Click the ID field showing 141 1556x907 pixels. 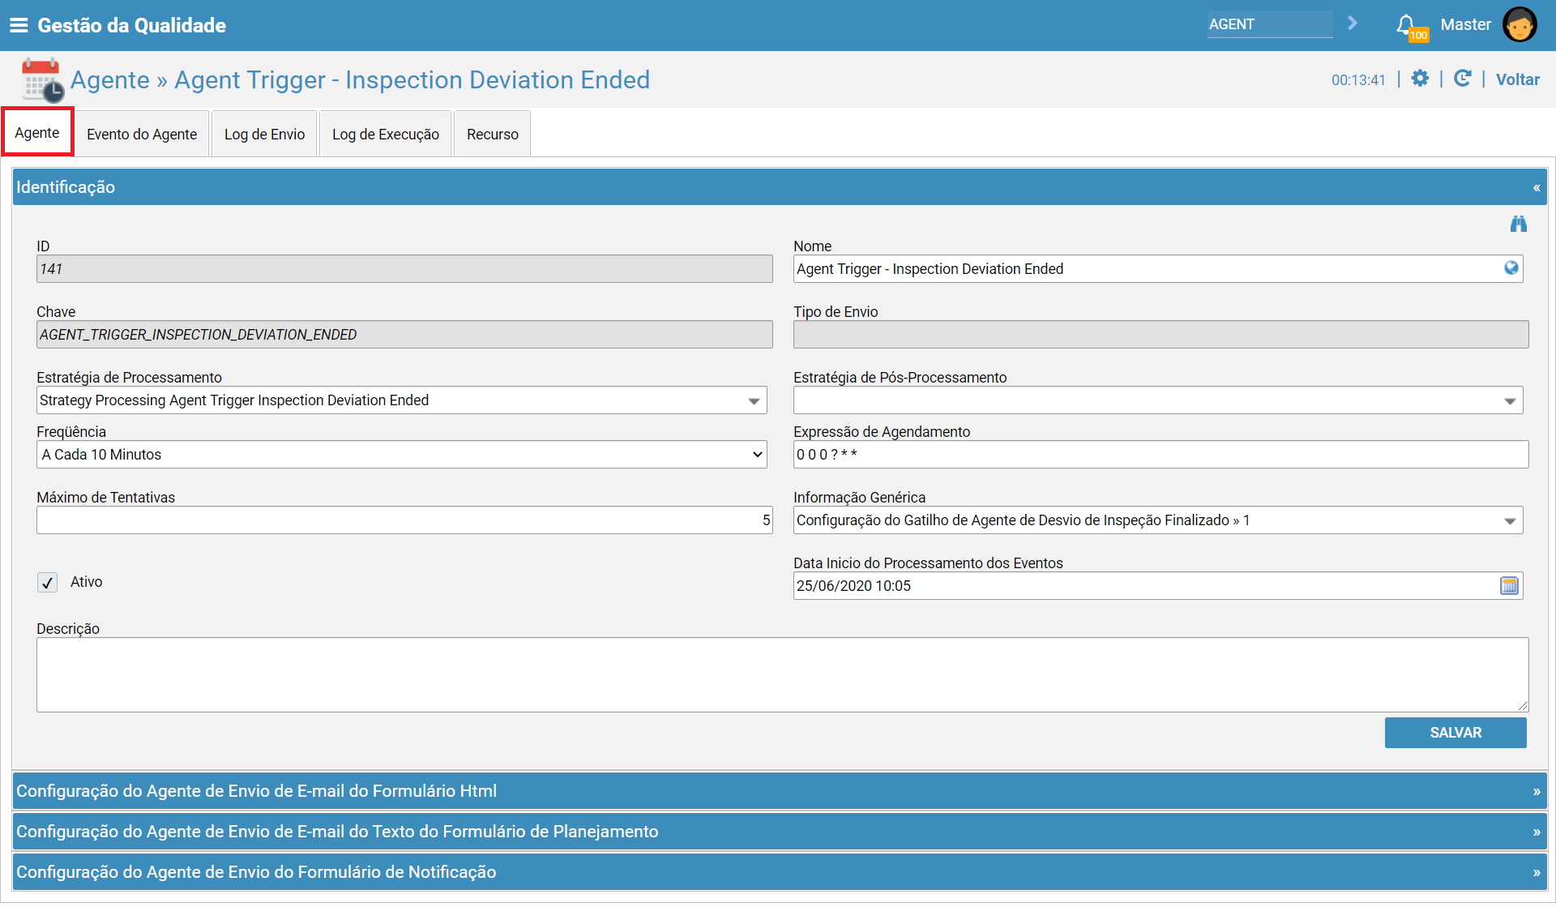404,269
